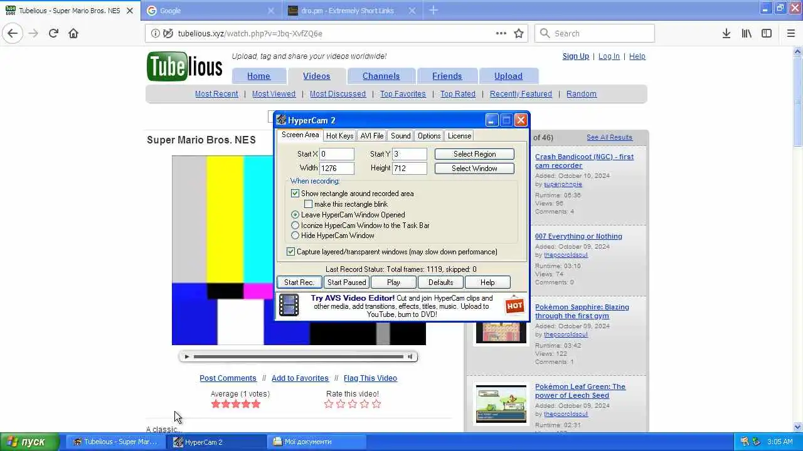803x451 pixels.
Task: Click the AVS Video Editor film icon
Action: (289, 305)
